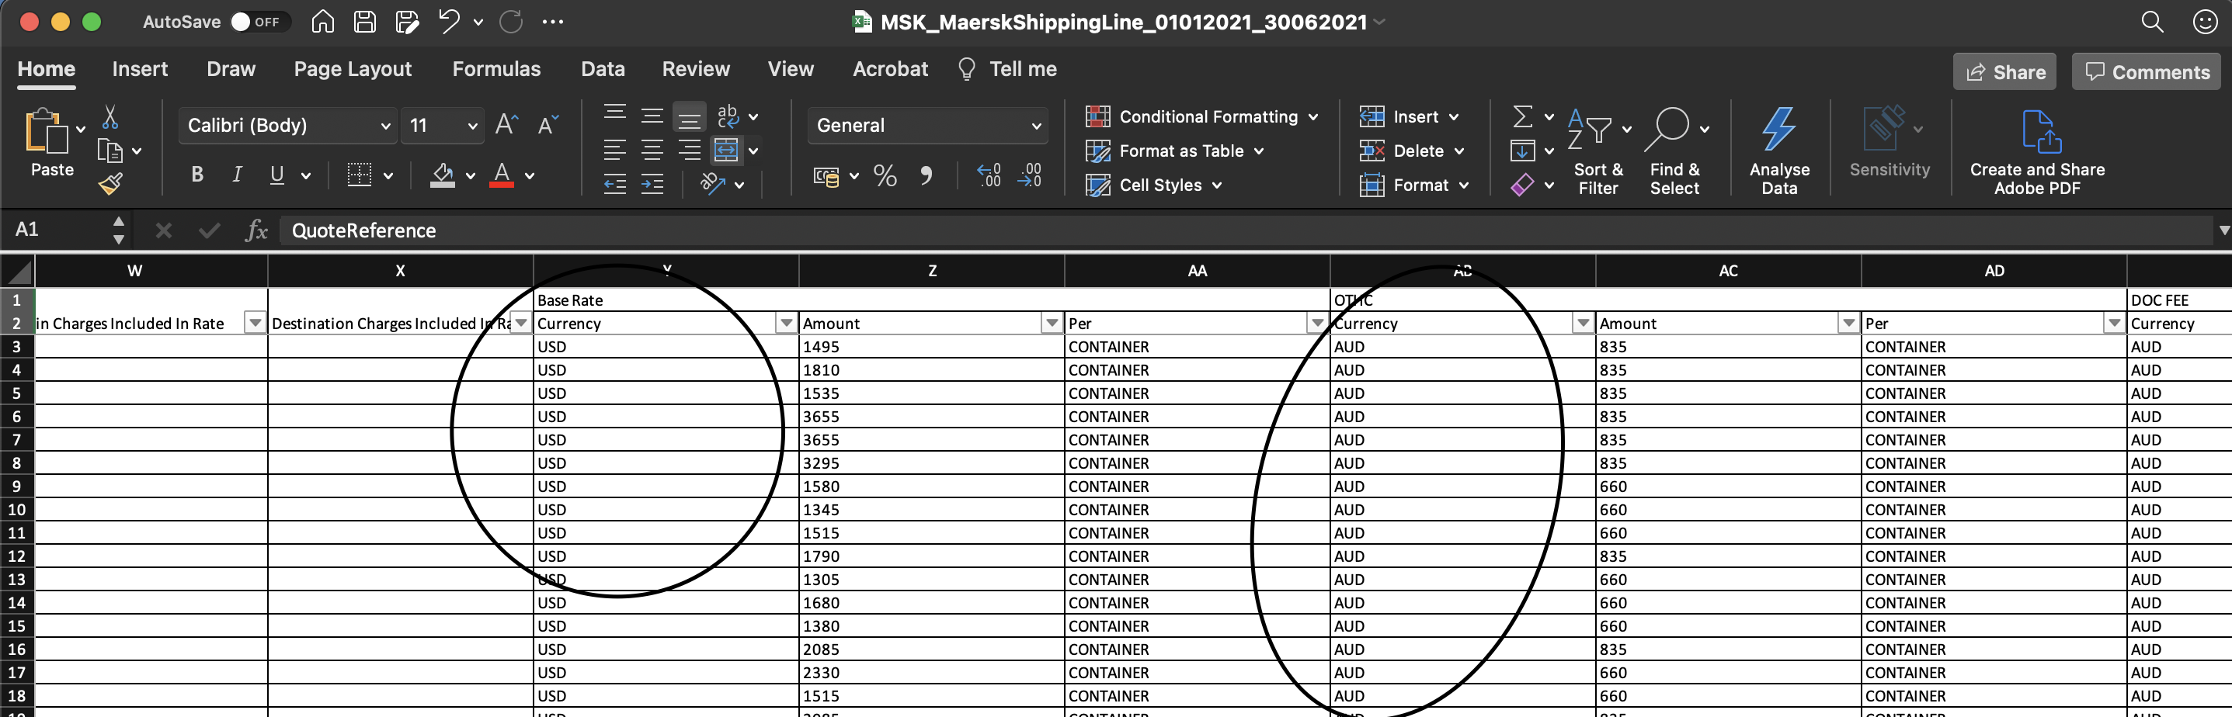Click the Tell me search field
The width and height of the screenshot is (2232, 717).
pos(1006,69)
